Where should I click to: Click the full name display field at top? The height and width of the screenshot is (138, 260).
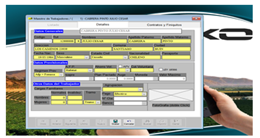coord(131,31)
